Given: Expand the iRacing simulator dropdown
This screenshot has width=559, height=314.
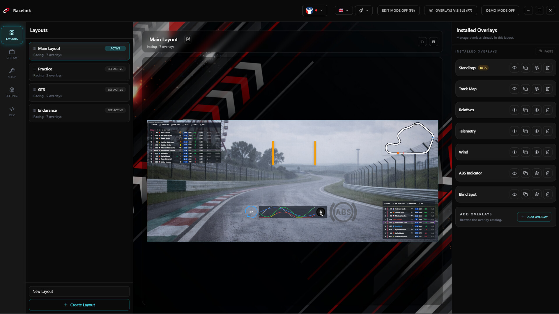Looking at the screenshot, I should 314,10.
